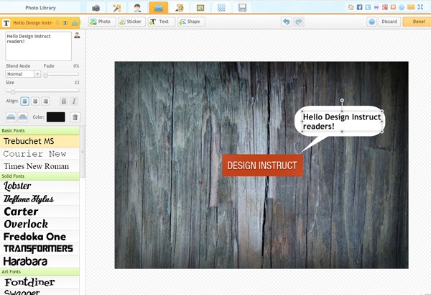The width and height of the screenshot is (431, 295).
Task: Align text to the right
Action: pyautogui.click(x=45, y=101)
